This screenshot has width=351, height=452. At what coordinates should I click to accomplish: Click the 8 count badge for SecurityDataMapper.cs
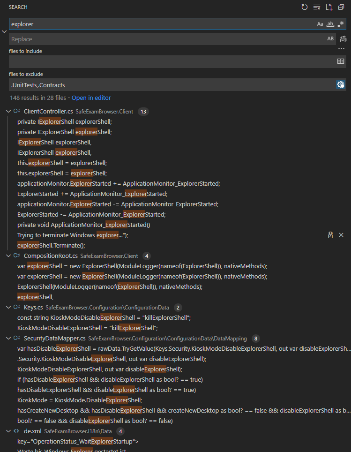point(255,339)
